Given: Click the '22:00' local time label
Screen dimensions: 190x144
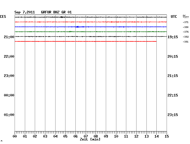Looking at the screenshot, I should [x=9, y=57].
